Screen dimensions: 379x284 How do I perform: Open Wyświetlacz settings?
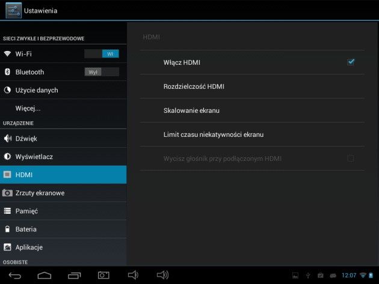pos(63,156)
